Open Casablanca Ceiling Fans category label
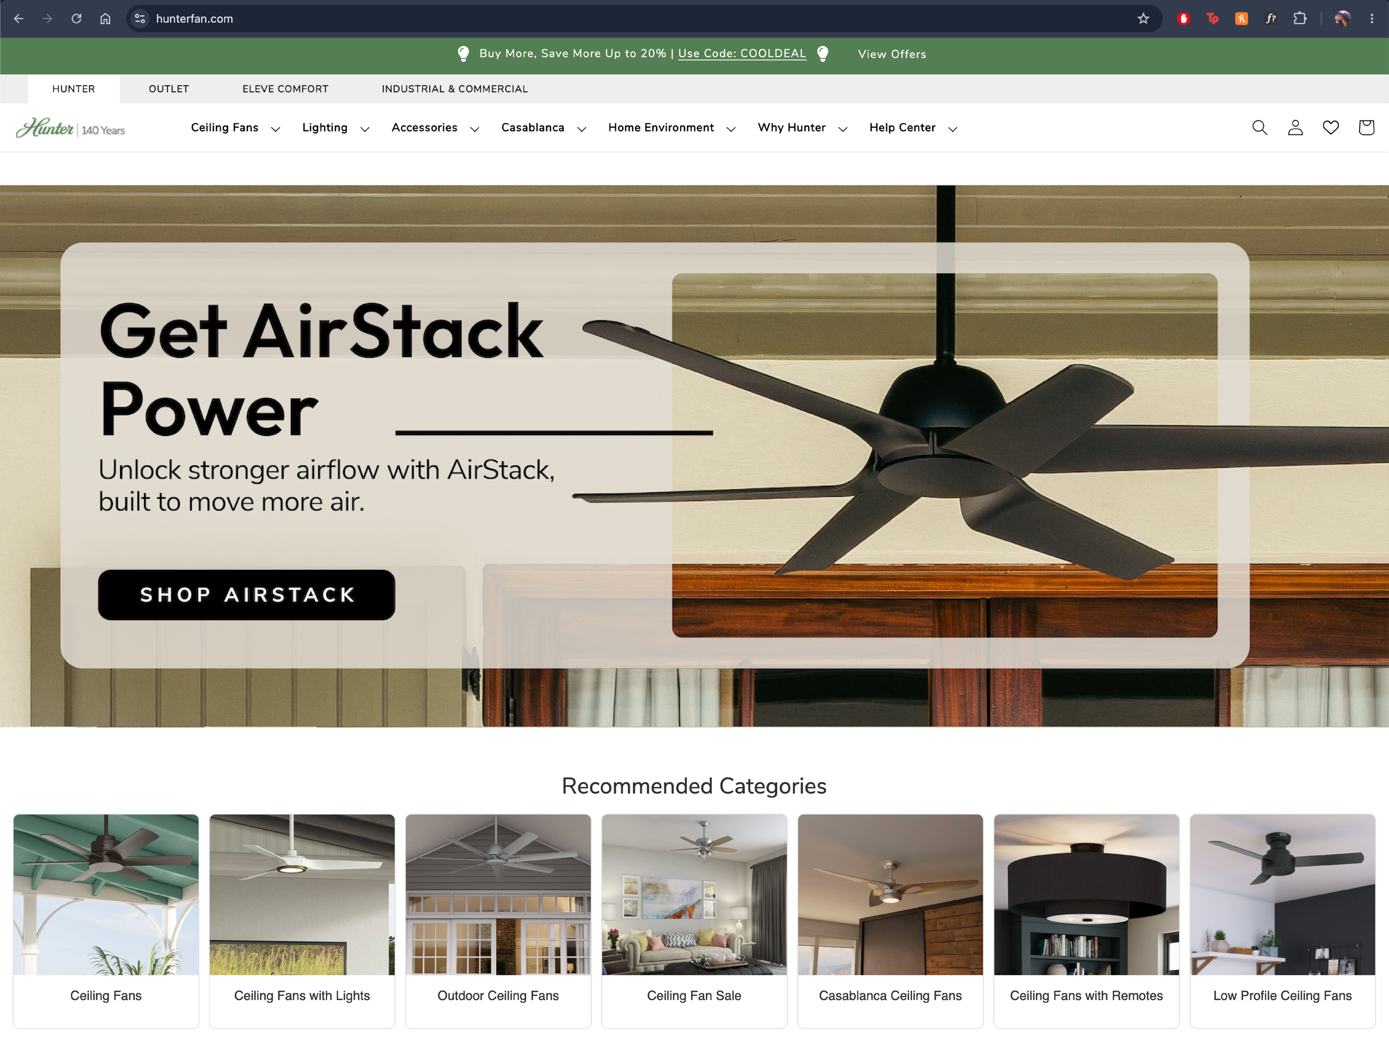1389x1060 pixels. 890,996
